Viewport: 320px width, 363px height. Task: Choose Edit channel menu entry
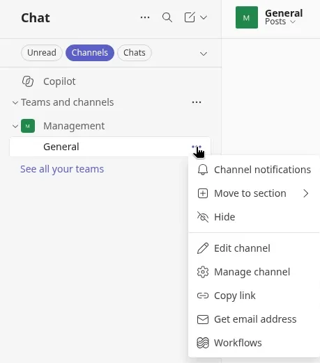click(254, 248)
